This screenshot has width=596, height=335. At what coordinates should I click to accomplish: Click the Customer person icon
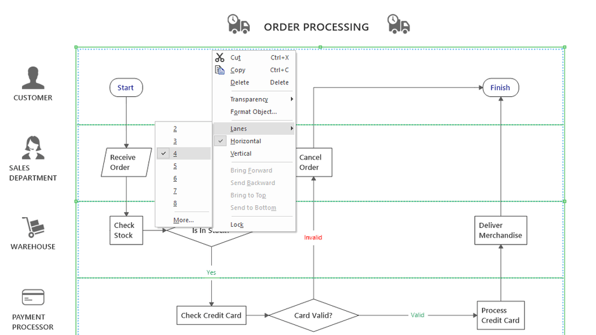tap(33, 79)
